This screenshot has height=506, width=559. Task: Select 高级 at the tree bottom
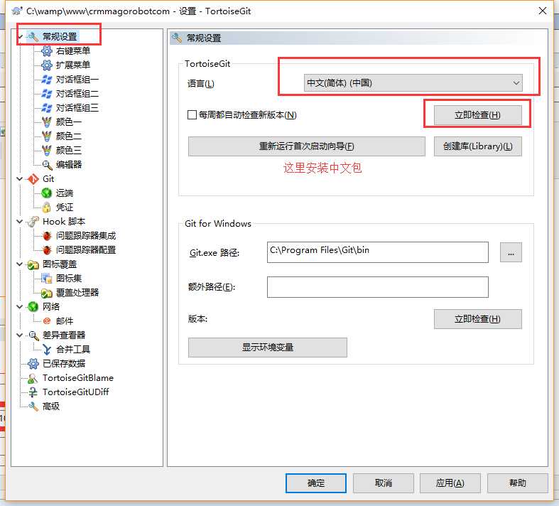[x=51, y=407]
